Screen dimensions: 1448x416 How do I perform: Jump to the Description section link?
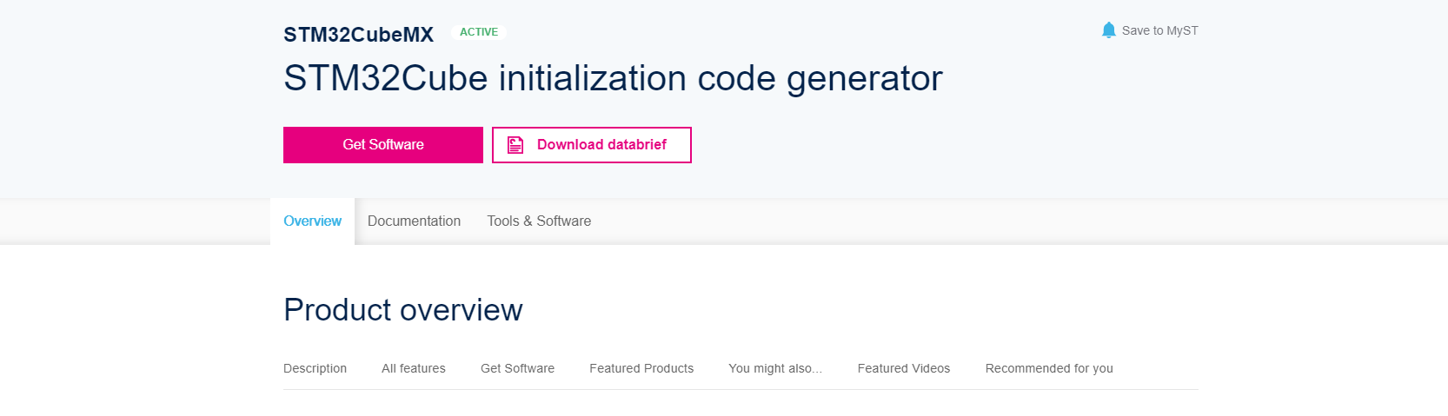tap(315, 368)
